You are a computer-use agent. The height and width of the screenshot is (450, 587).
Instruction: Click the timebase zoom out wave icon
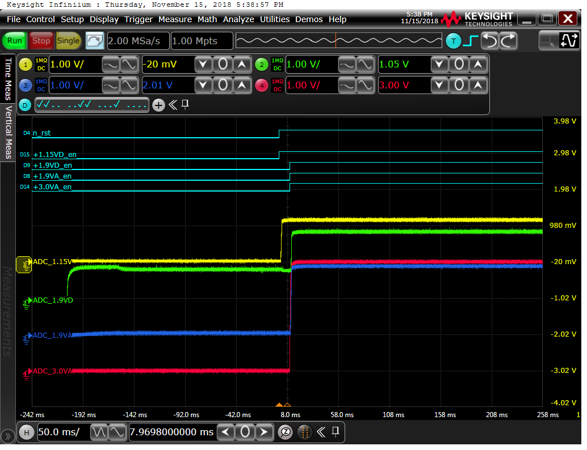point(99,432)
